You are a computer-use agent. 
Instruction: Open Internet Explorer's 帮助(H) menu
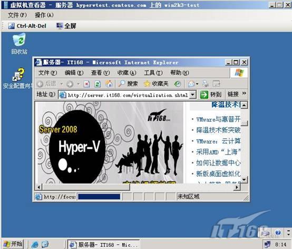click(x=180, y=73)
